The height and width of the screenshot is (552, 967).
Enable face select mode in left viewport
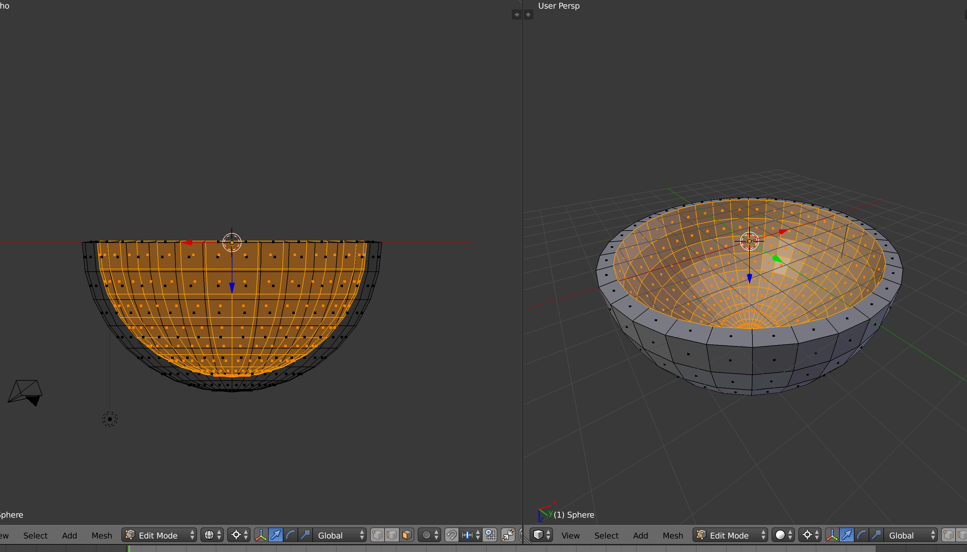click(406, 535)
